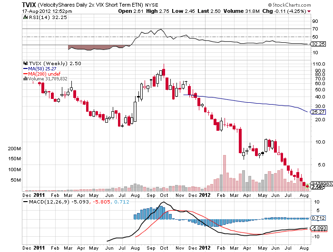The image size is (333, 252).
Task: Click the 5 label on MACD axis
Action: (318, 210)
